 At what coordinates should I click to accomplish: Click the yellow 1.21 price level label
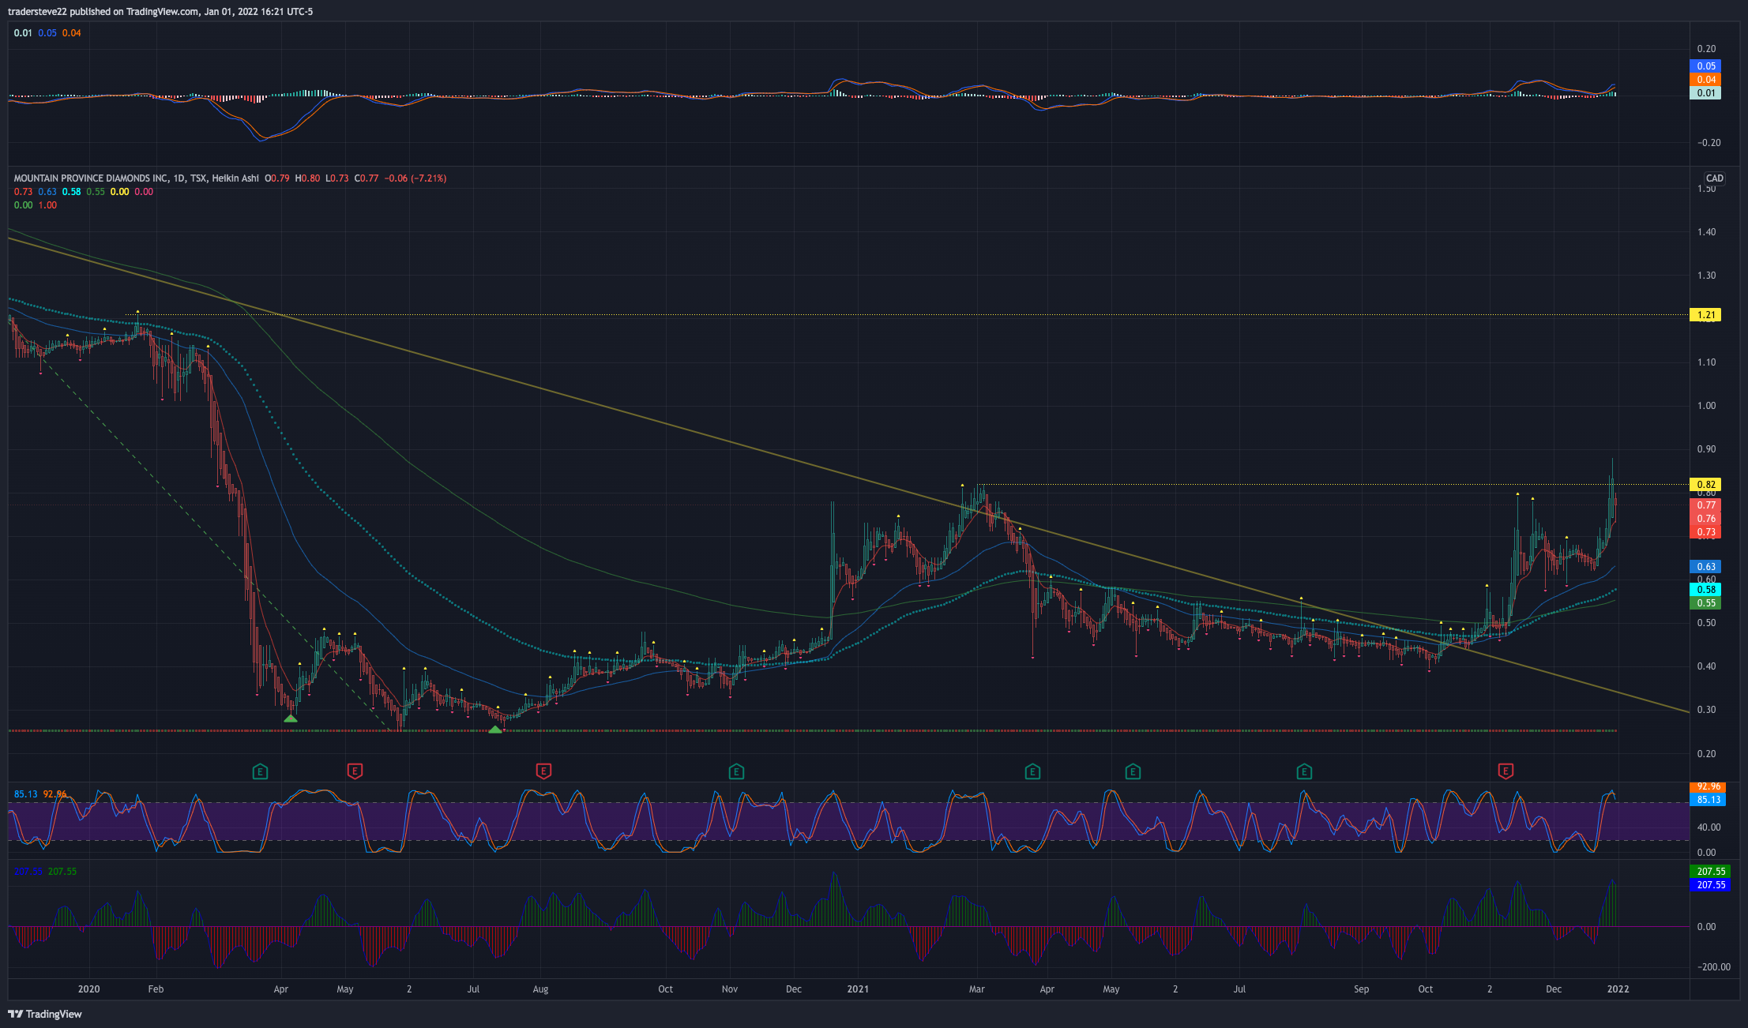point(1705,315)
